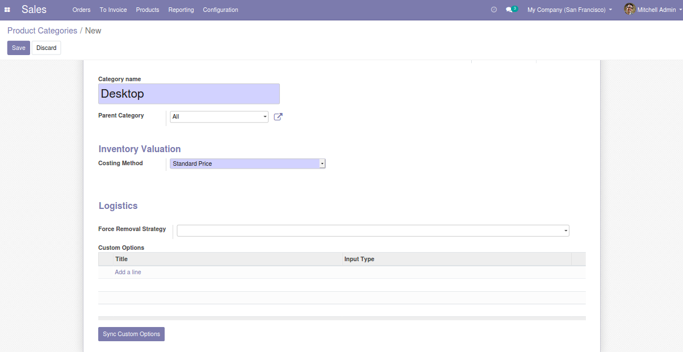Image resolution: width=683 pixels, height=352 pixels.
Task: Save the new product category
Action: (x=18, y=48)
